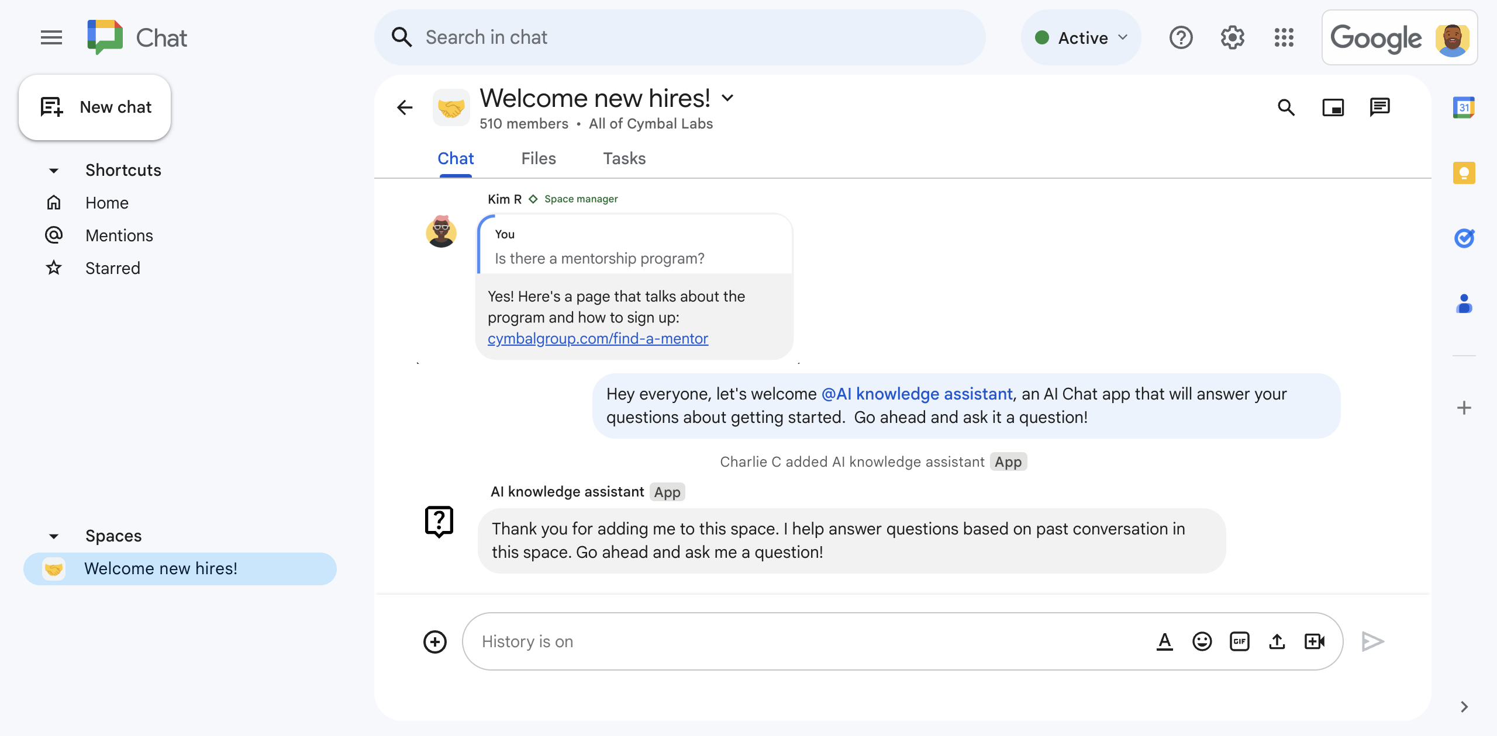Click the video call panel icon
Screen dimensions: 1497x736
[x=1334, y=106]
